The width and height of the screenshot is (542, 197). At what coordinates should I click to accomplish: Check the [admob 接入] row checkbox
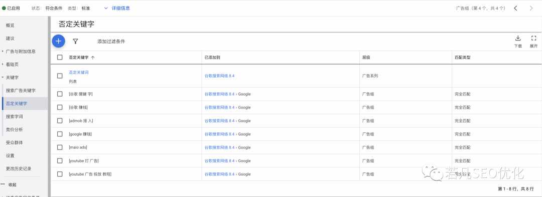pyautogui.click(x=60, y=121)
